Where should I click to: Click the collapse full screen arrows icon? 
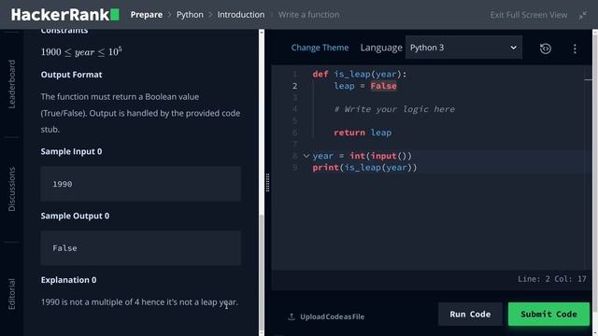[x=582, y=15]
